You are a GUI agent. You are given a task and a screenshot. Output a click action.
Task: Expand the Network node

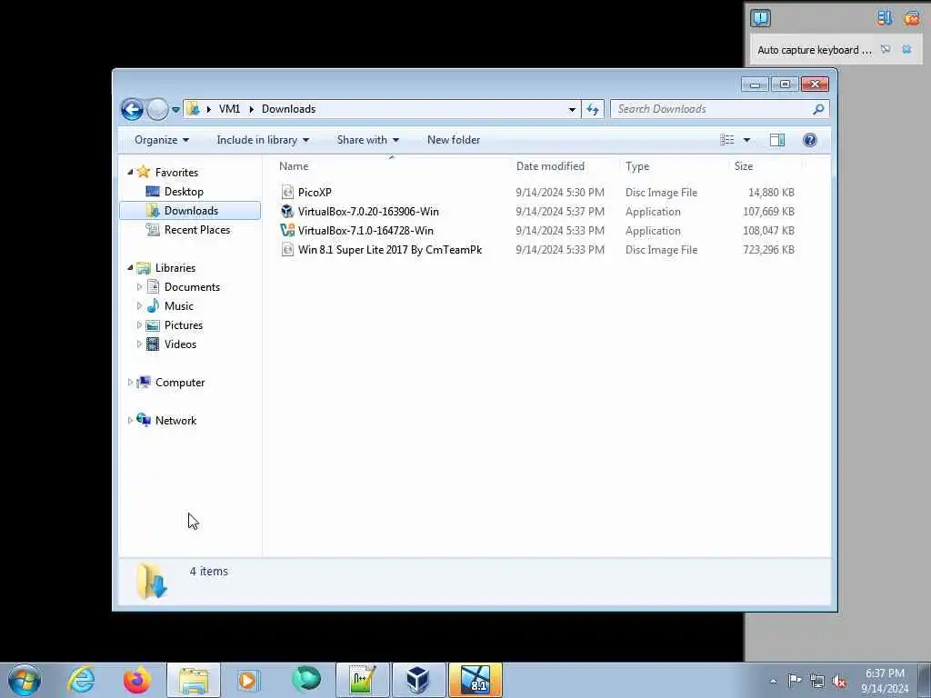point(130,421)
